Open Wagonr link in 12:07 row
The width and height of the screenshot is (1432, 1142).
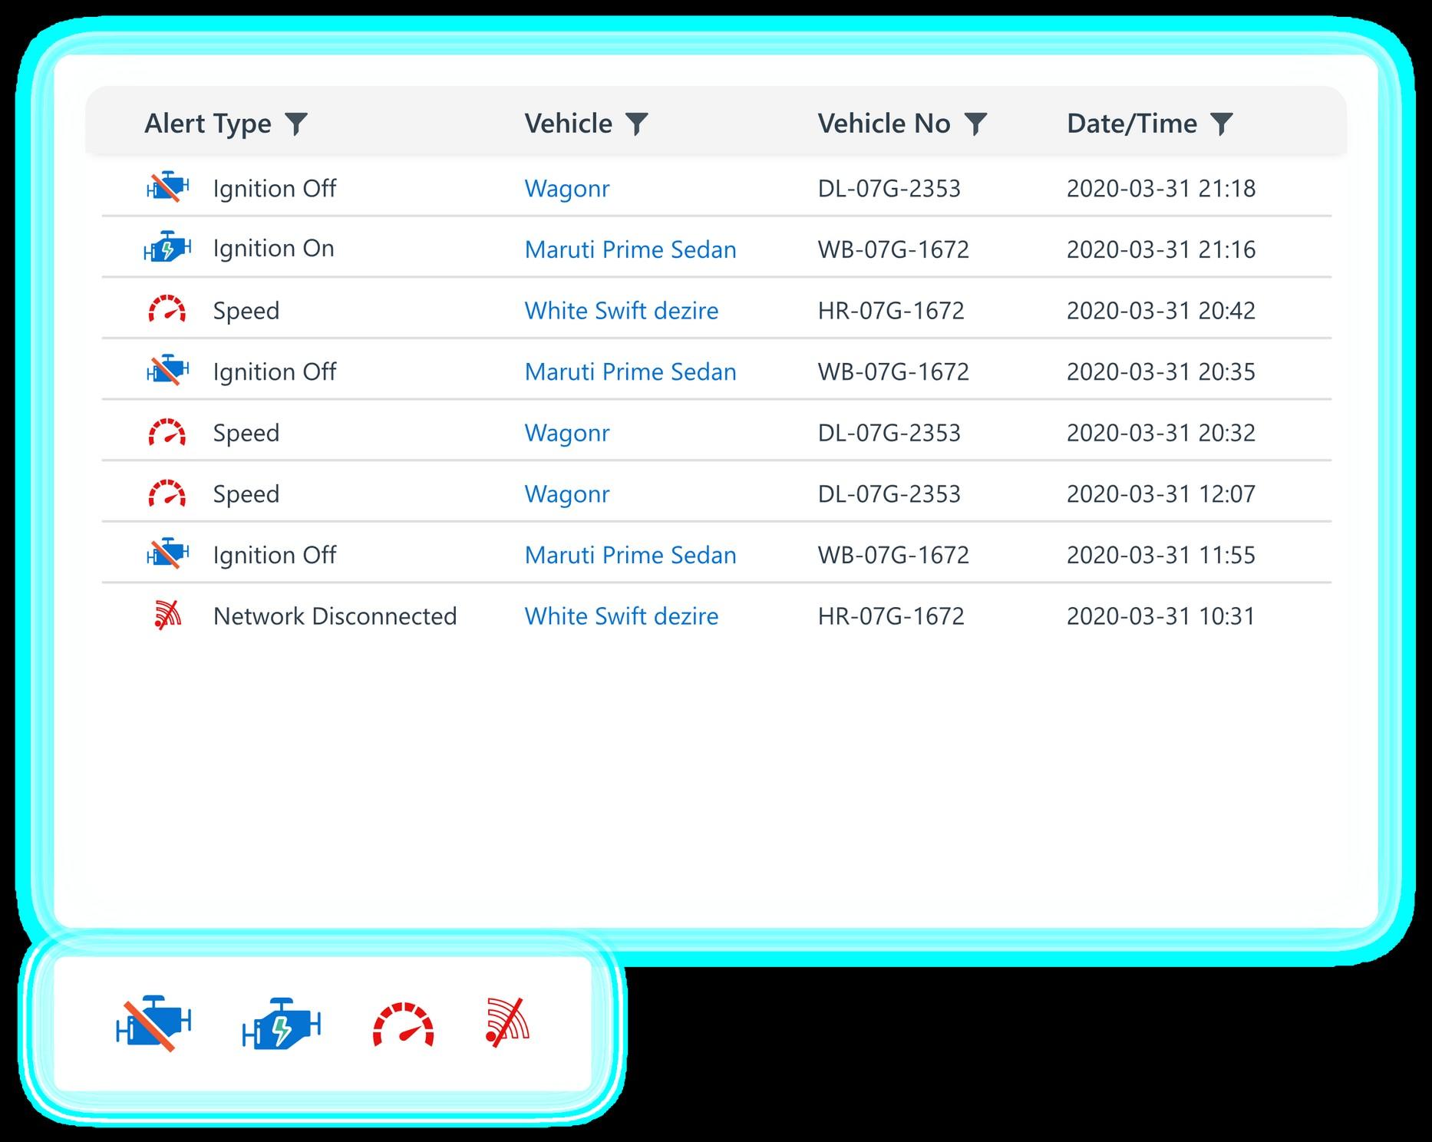click(x=567, y=494)
